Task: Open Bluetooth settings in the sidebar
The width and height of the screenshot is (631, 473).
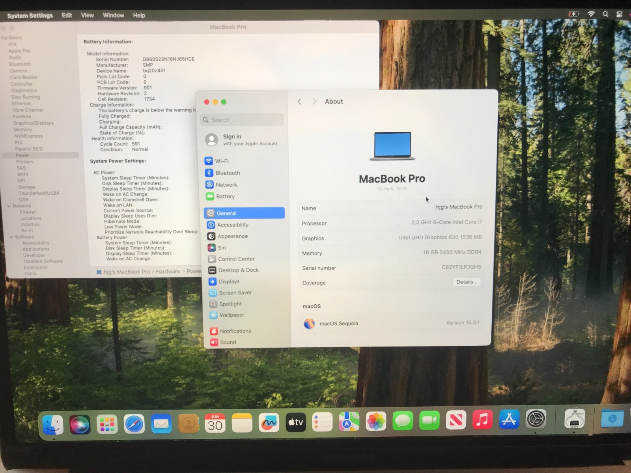Action: (x=227, y=173)
